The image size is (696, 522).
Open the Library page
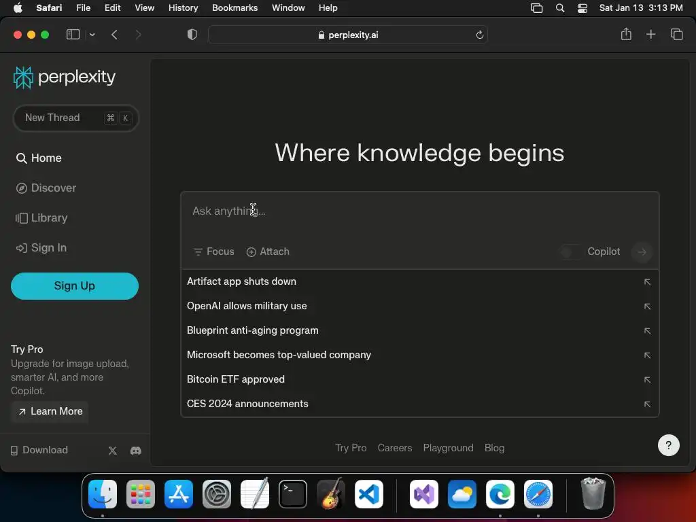point(41,218)
